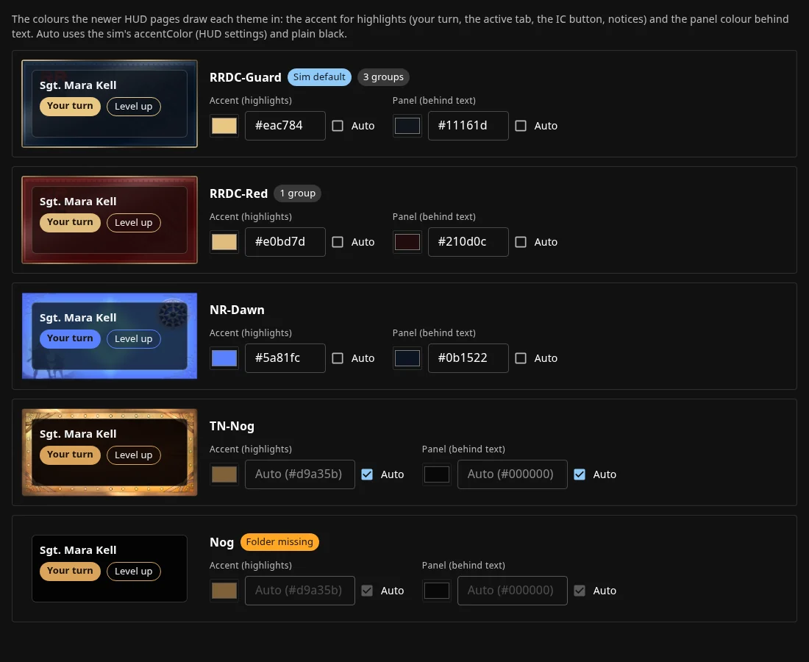Open NR-Dawn panel colour swatch
The width and height of the screenshot is (809, 662).
coord(407,358)
